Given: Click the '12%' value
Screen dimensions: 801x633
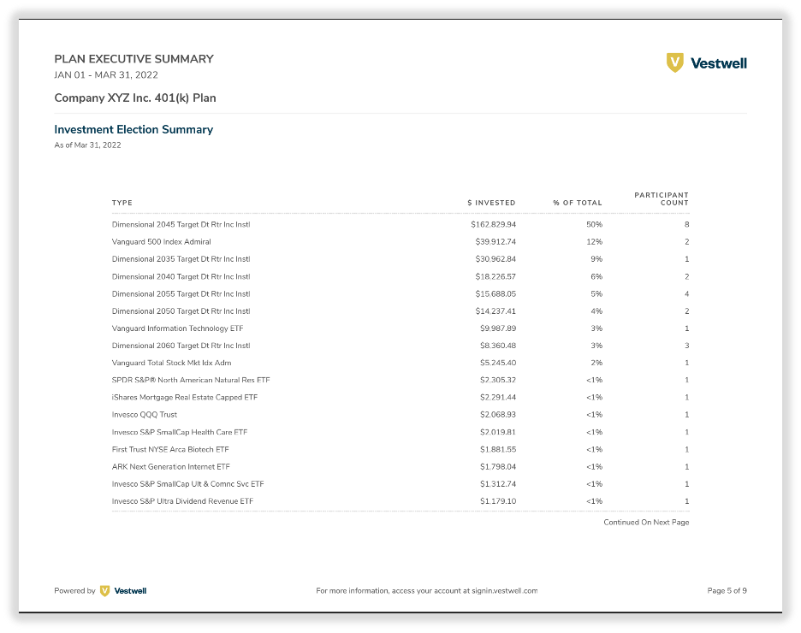Looking at the screenshot, I should 595,242.
